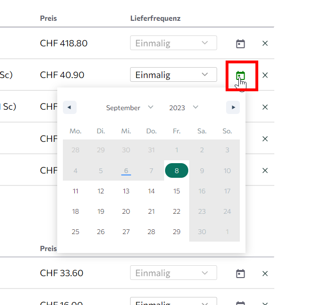Click the green calendar icon for CHF 40.90
The height and width of the screenshot is (305, 324).
pyautogui.click(x=241, y=75)
